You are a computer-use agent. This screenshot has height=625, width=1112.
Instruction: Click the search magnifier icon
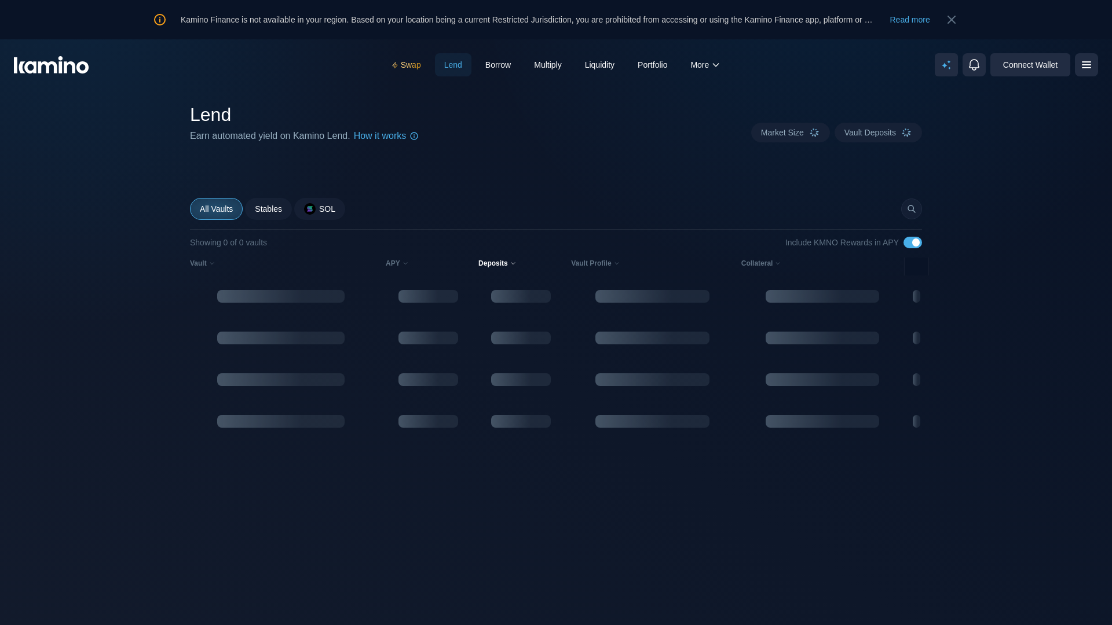pos(911,209)
